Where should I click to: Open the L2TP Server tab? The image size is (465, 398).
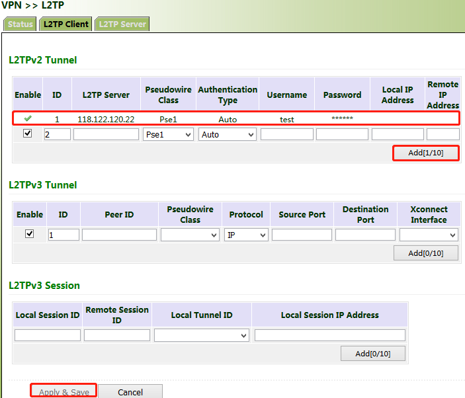coord(122,24)
